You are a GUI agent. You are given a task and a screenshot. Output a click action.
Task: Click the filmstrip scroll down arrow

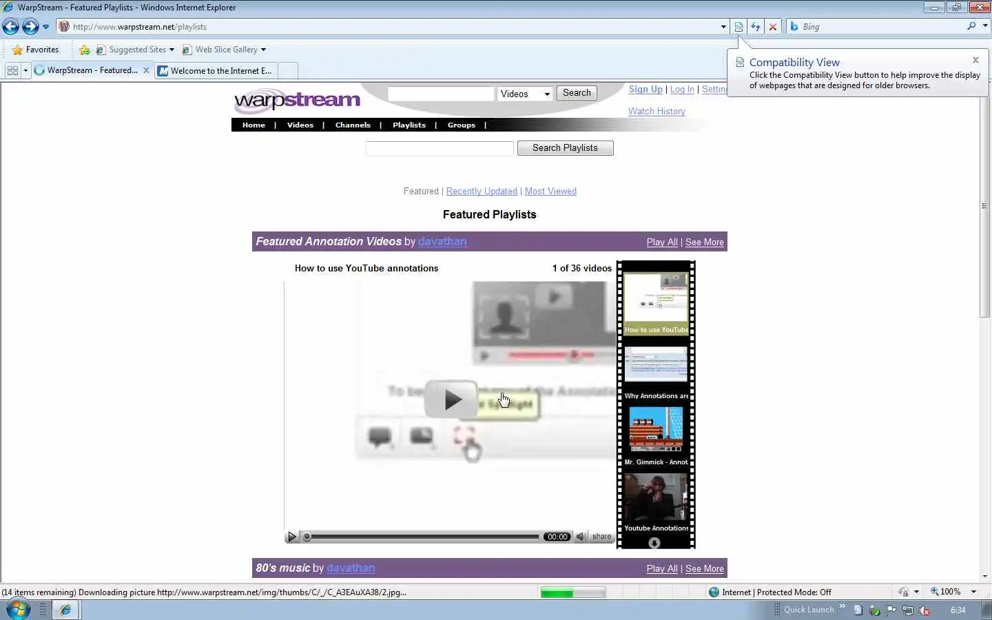(x=654, y=543)
